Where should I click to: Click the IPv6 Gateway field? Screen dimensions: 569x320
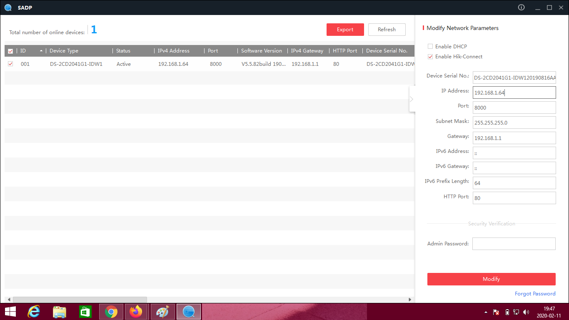514,168
